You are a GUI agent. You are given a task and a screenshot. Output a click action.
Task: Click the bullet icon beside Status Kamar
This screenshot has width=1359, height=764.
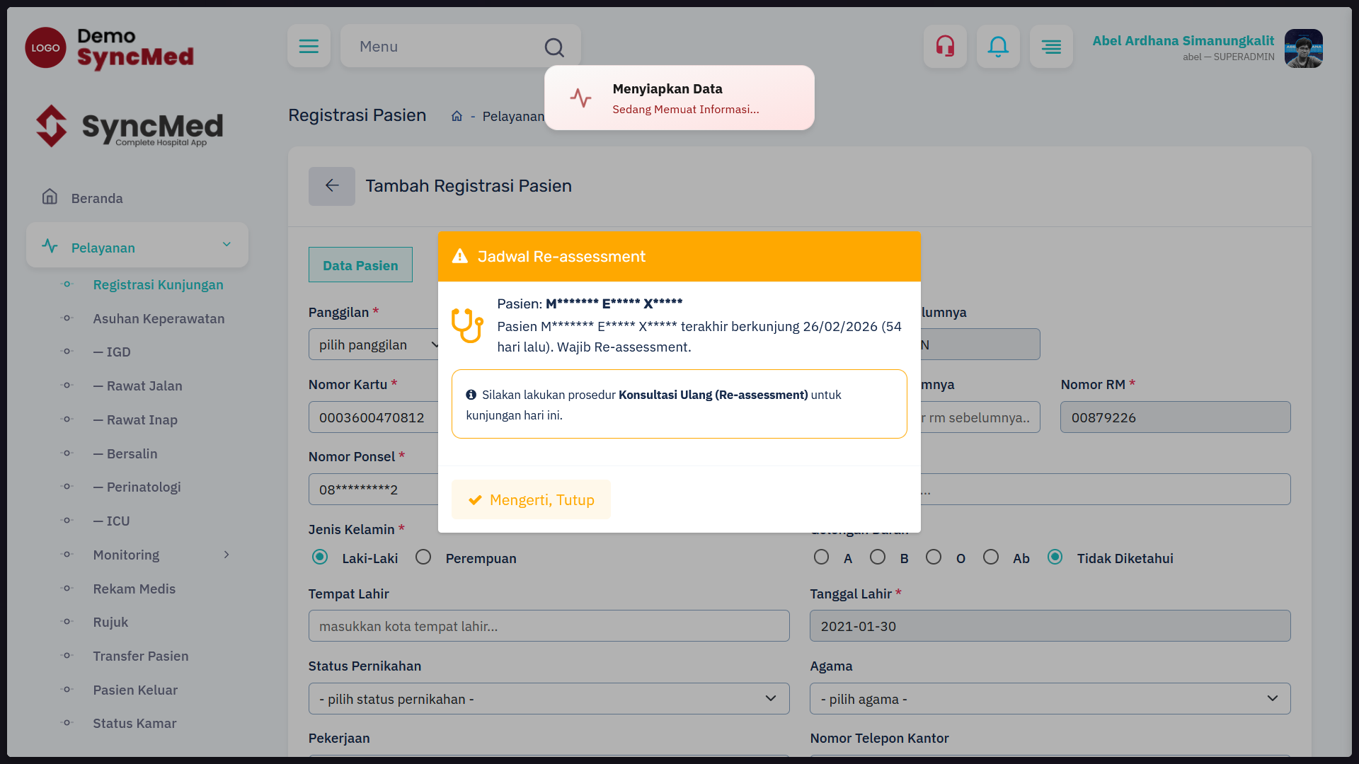pos(67,723)
